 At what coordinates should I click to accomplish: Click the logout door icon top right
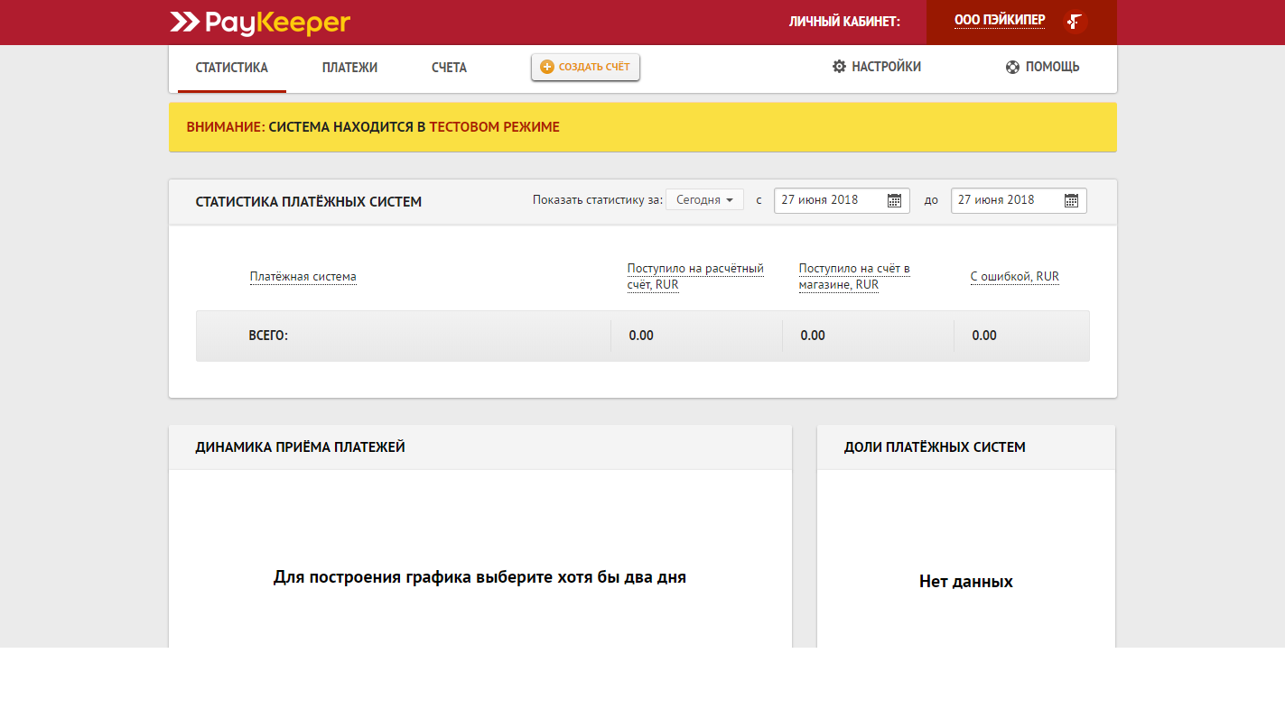click(1074, 20)
